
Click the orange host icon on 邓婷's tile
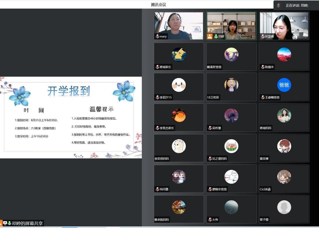(210, 36)
